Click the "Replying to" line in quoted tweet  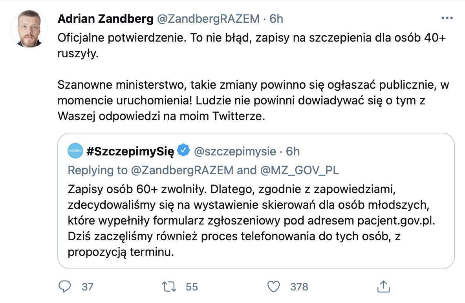(x=203, y=170)
